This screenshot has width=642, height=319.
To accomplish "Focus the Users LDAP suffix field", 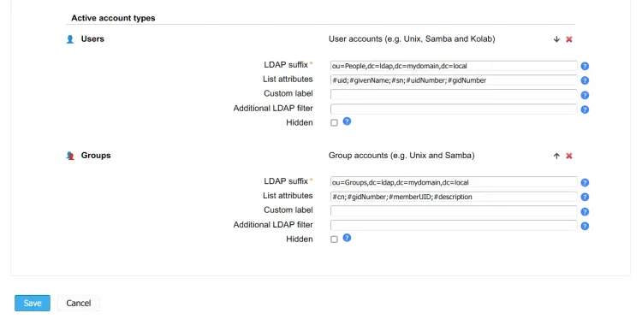I will 454,66.
